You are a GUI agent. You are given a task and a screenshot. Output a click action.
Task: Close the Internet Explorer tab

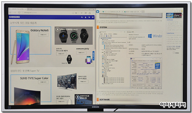[141, 12]
